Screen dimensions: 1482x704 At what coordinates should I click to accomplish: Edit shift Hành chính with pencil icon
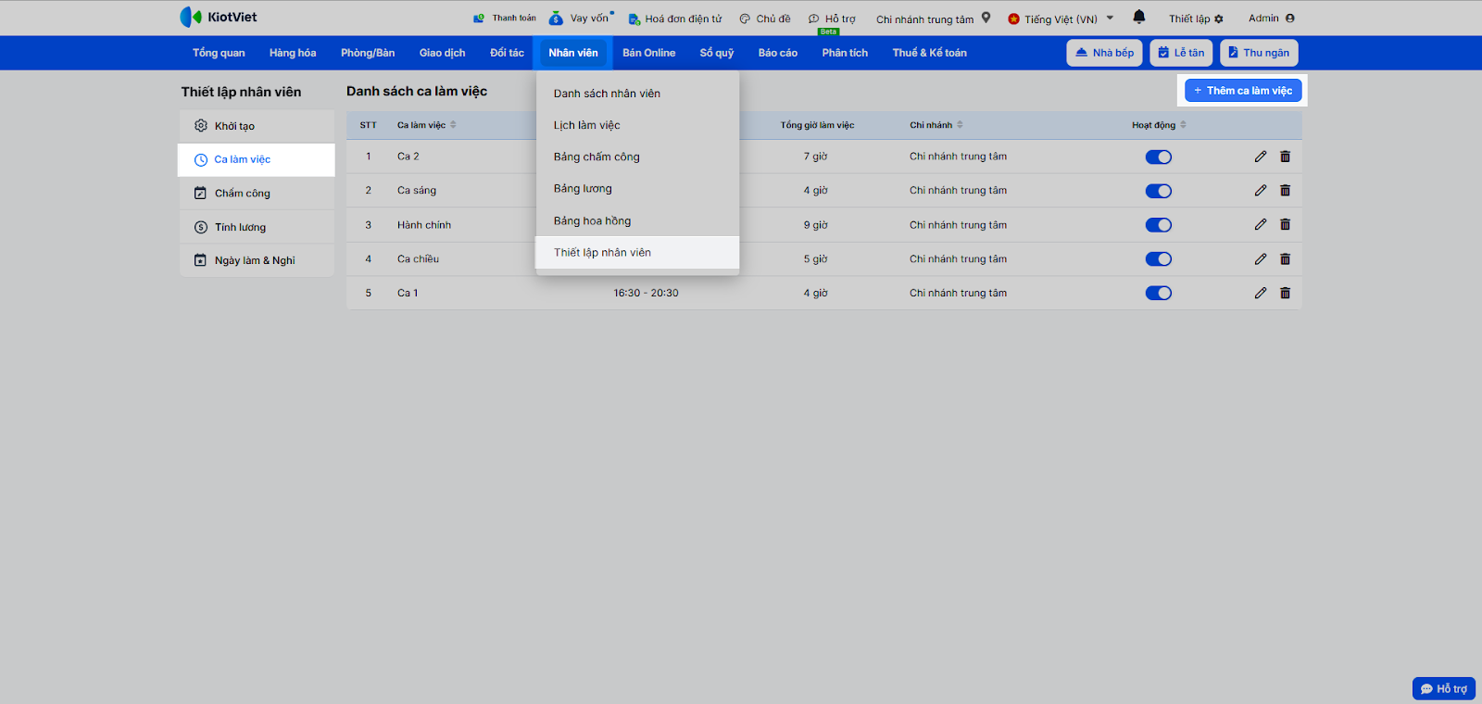pos(1261,224)
